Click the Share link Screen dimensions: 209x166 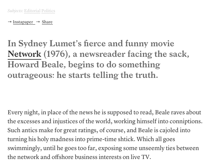47,22
